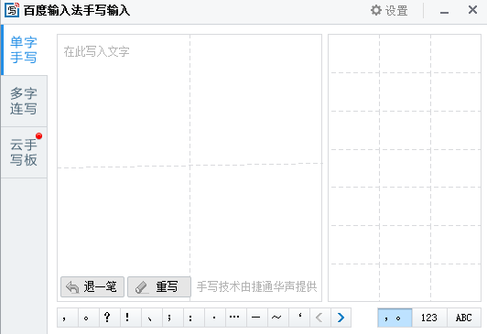Insert the exclamation mark symbol
Image resolution: width=487 pixels, height=334 pixels.
click(131, 318)
